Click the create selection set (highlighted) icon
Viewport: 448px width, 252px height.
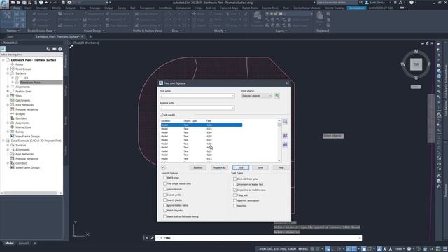[x=285, y=136]
